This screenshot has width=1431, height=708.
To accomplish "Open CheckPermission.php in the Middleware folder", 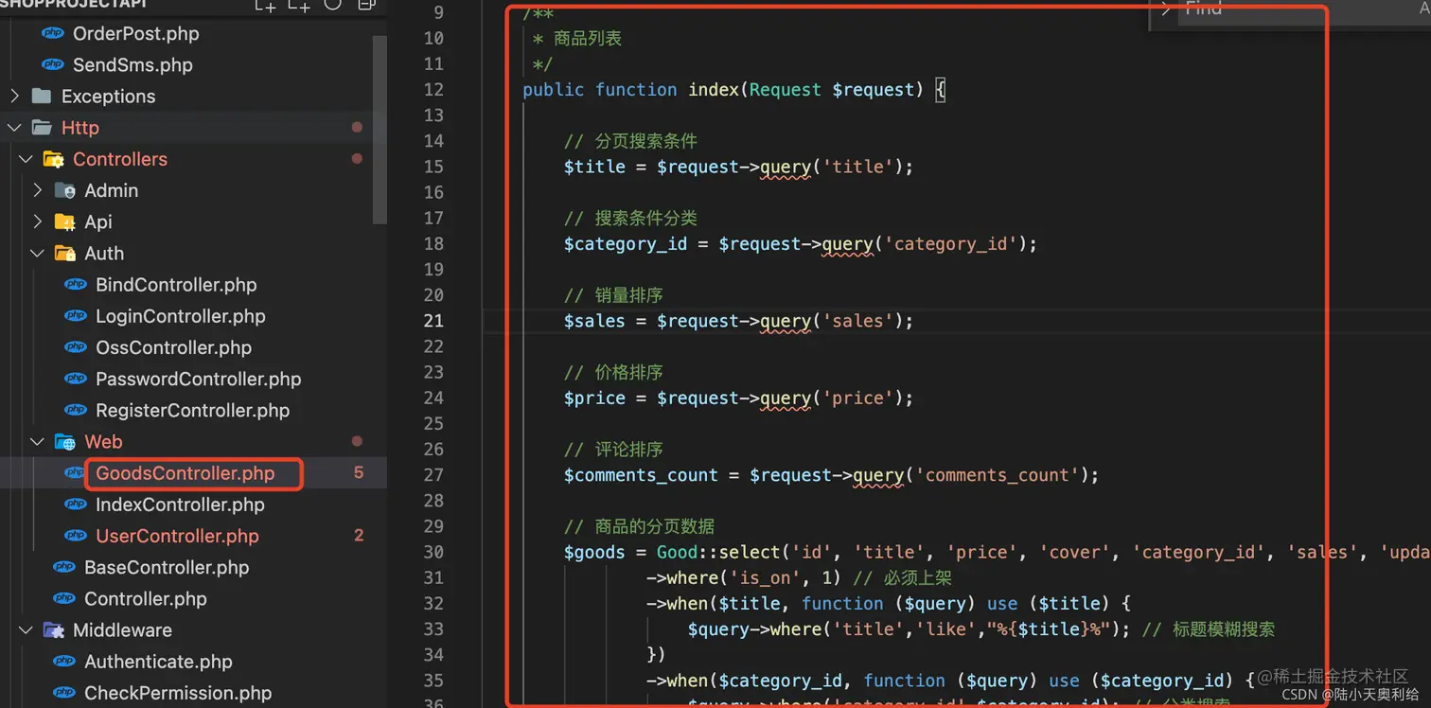I will (x=178, y=693).
